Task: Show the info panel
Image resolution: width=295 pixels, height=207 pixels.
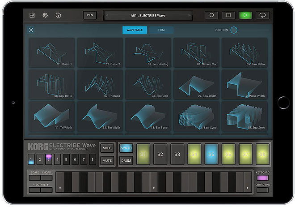Action: coord(58,15)
